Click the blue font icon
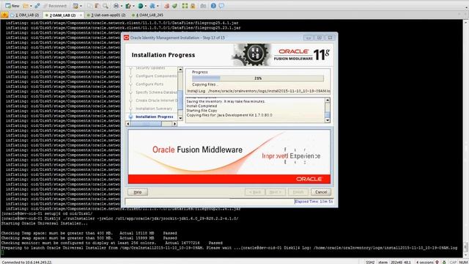 tap(152, 6)
